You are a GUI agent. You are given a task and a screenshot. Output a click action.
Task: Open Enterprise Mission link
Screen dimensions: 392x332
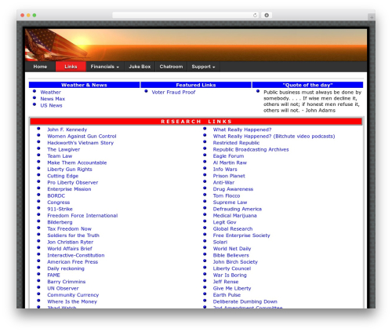click(x=69, y=189)
